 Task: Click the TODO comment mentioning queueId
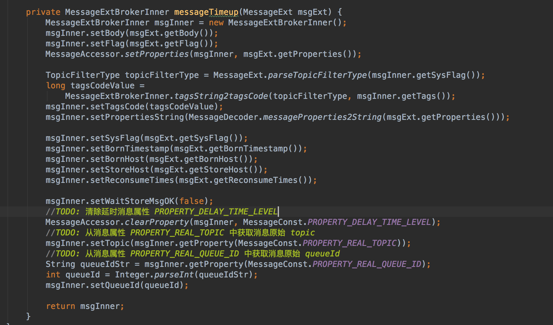(192, 254)
